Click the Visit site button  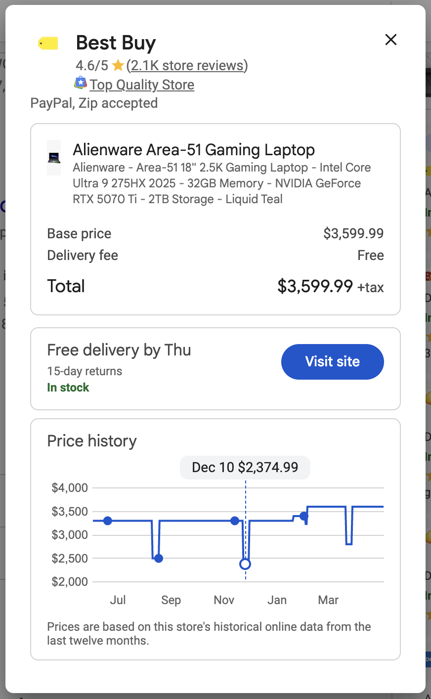(x=333, y=362)
